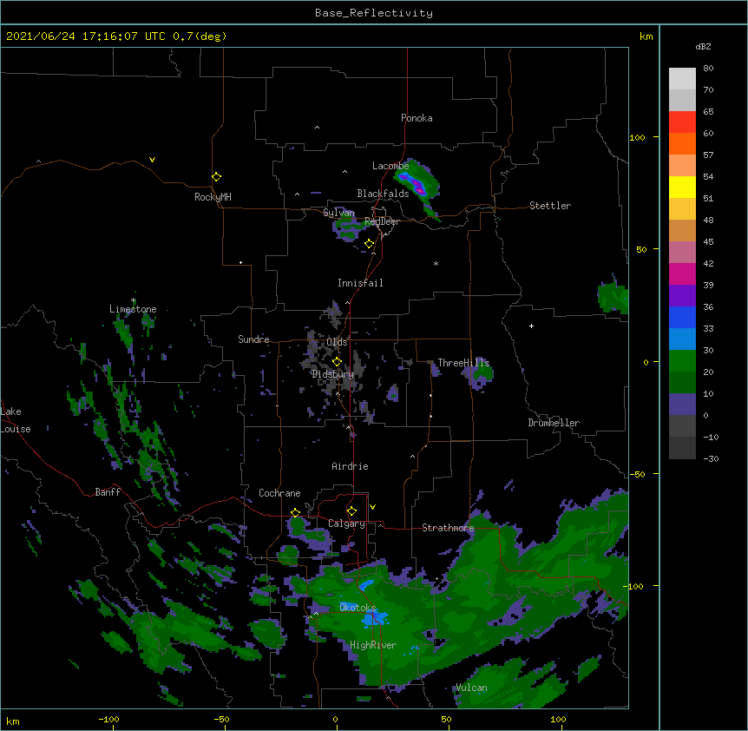Click the Vulcan label
748x731 pixels.
[471, 688]
